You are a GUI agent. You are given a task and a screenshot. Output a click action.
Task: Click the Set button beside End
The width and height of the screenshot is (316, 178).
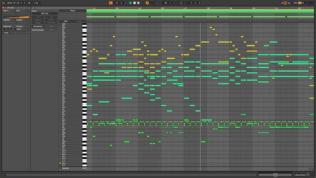[x=27, y=10]
